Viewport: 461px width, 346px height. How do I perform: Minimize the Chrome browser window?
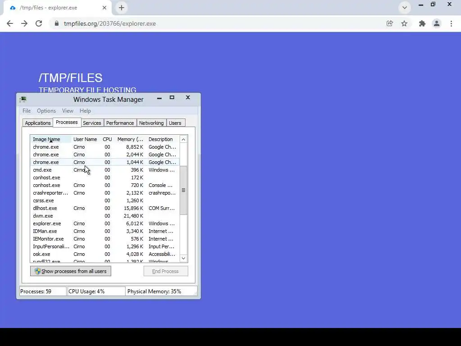[421, 5]
